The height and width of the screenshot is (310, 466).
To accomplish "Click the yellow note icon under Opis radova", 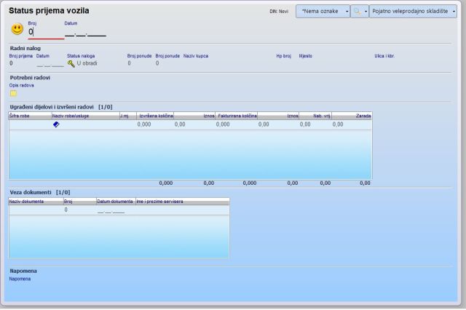I will [x=13, y=93].
